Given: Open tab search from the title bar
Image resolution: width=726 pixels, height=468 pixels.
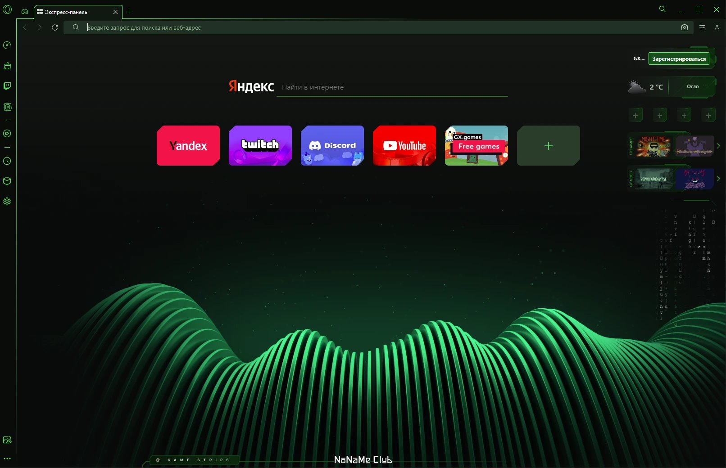Looking at the screenshot, I should pos(662,9).
